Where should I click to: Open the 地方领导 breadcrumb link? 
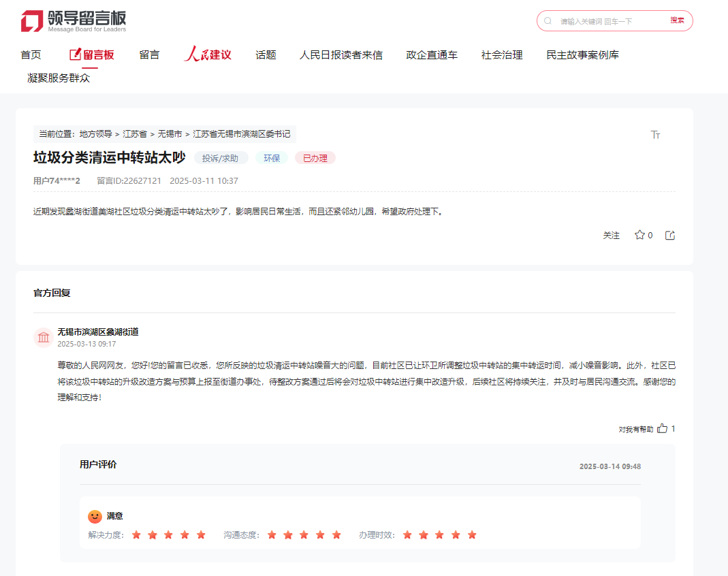tap(95, 134)
